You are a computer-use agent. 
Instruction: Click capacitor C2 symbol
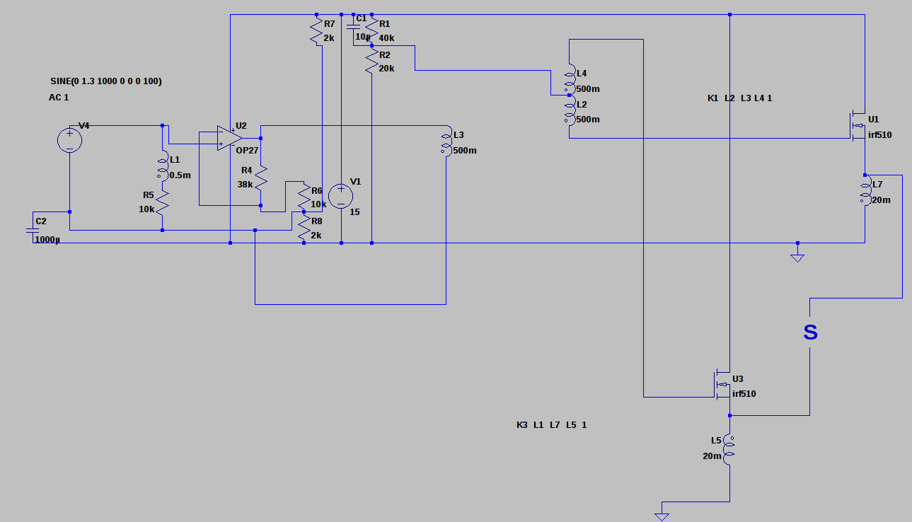(33, 231)
